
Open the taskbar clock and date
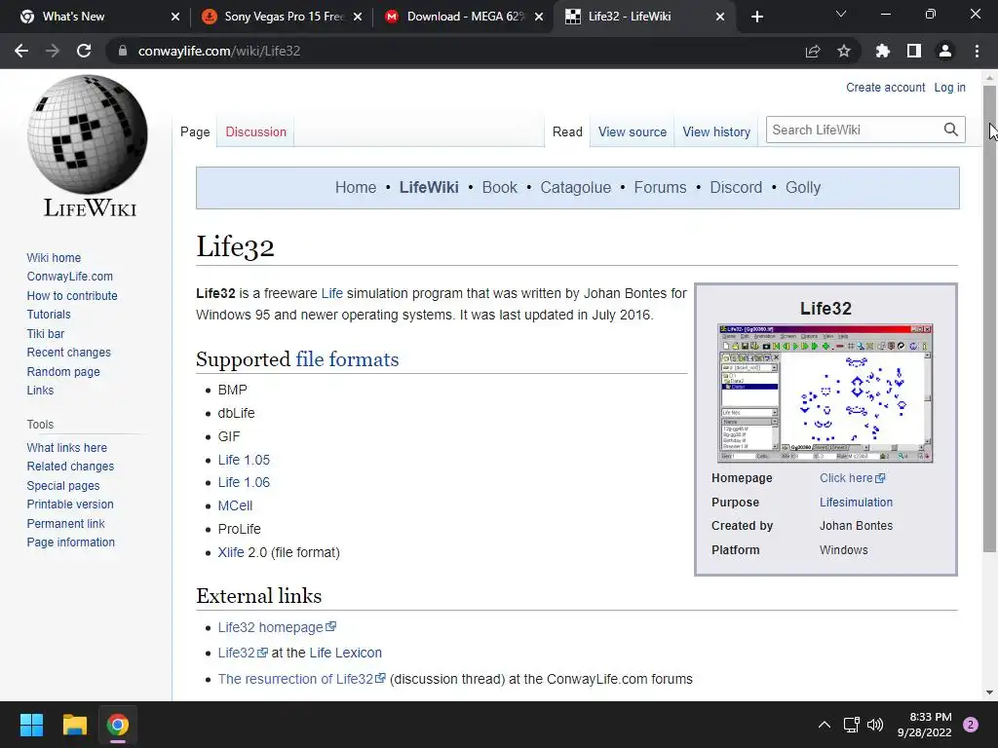(925, 725)
